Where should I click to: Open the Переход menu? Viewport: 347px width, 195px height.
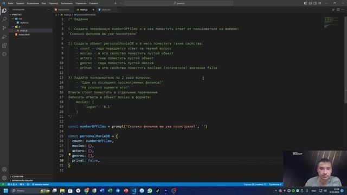click(53, 3)
